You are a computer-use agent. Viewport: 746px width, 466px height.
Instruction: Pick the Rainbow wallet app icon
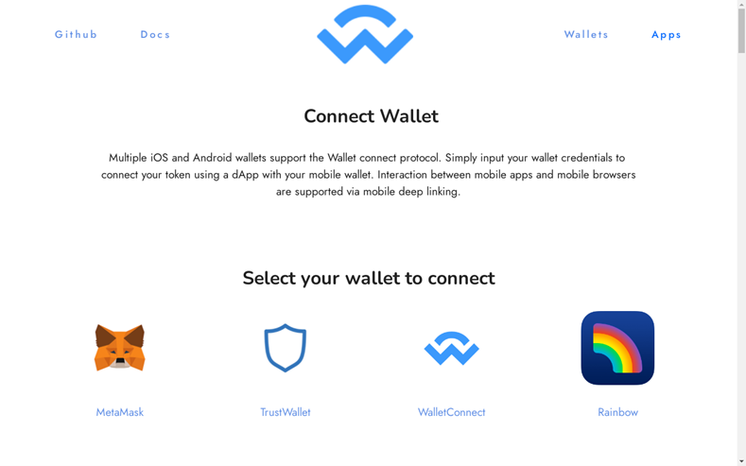[617, 348]
